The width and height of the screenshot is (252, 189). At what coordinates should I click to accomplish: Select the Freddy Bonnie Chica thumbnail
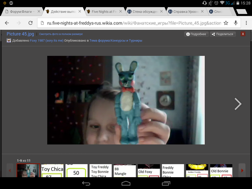(x=173, y=170)
